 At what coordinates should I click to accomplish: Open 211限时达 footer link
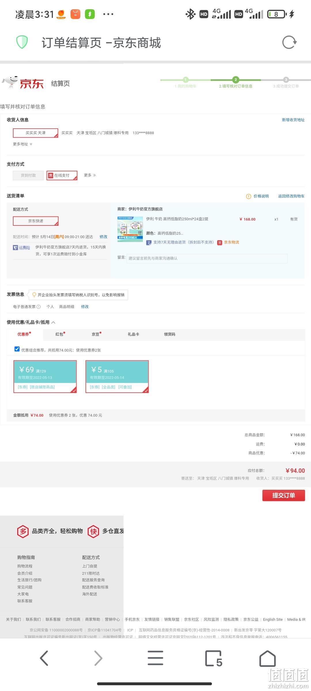point(91,573)
